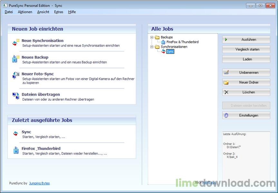Open Einstellungen for the selected job

[x=246, y=115]
